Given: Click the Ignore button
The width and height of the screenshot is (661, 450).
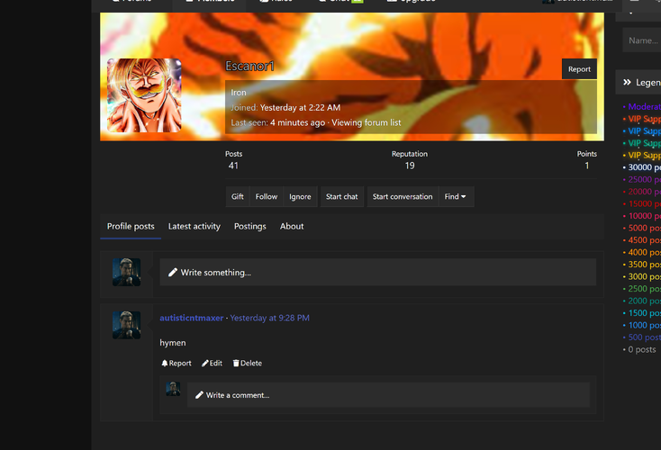Looking at the screenshot, I should [x=300, y=197].
